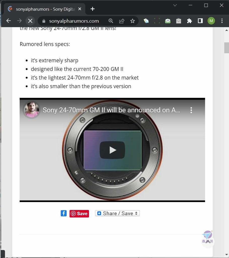Open the Extensions puzzle-piece menu

point(190,21)
